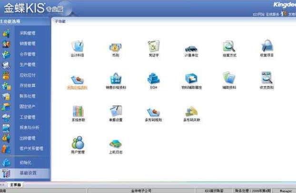Open the 上机日志 login log icon
296x193 pixels.
[116, 147]
